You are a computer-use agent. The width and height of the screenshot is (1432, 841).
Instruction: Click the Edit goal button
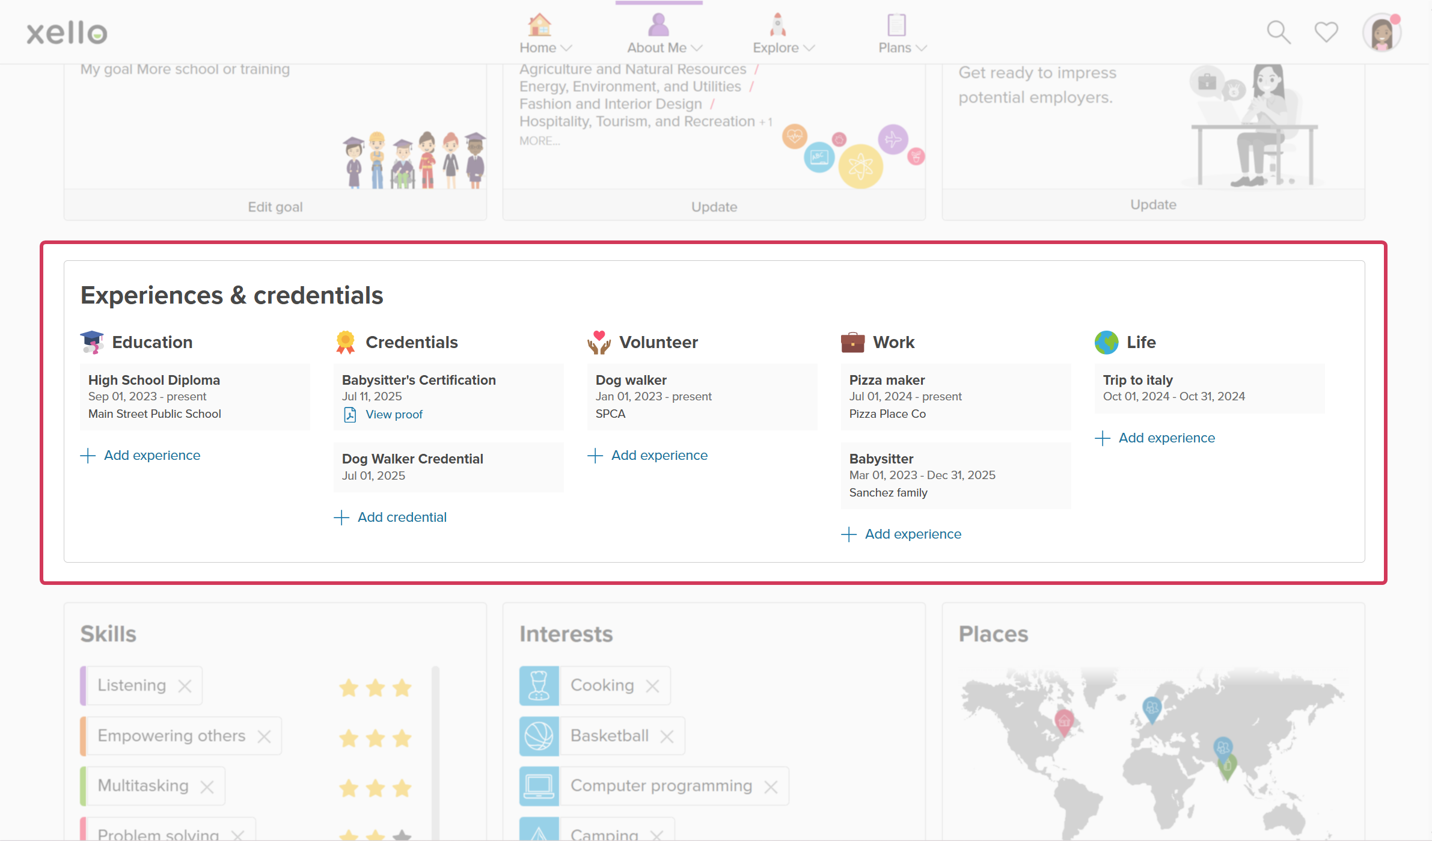pyautogui.click(x=275, y=206)
